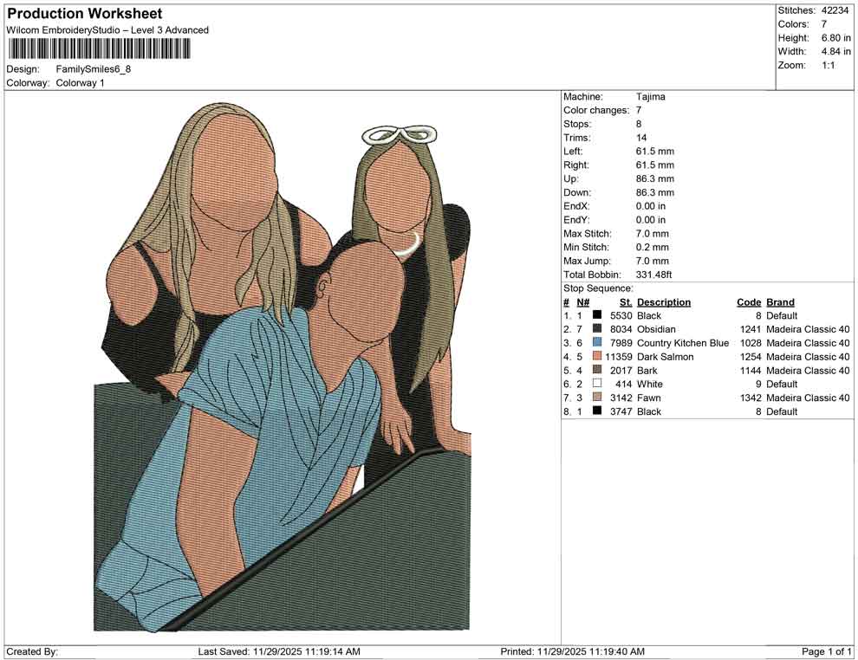Choose the Fawn color swatch
The width and height of the screenshot is (858, 660).
pyautogui.click(x=597, y=398)
